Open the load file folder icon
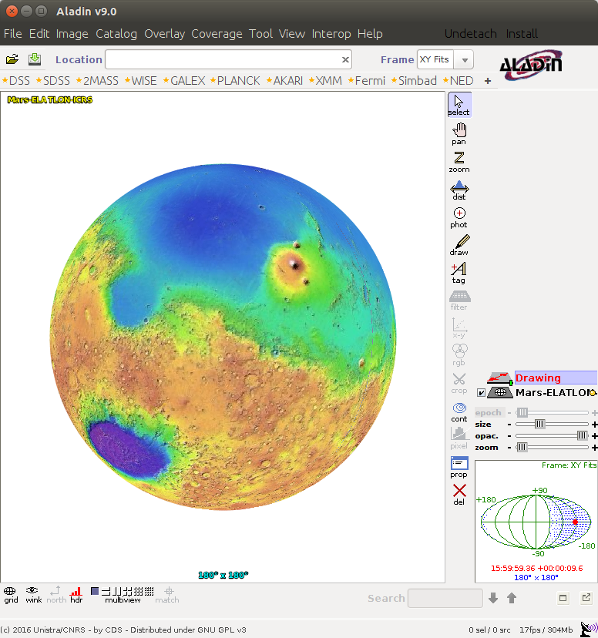The height and width of the screenshot is (638, 598). point(12,59)
